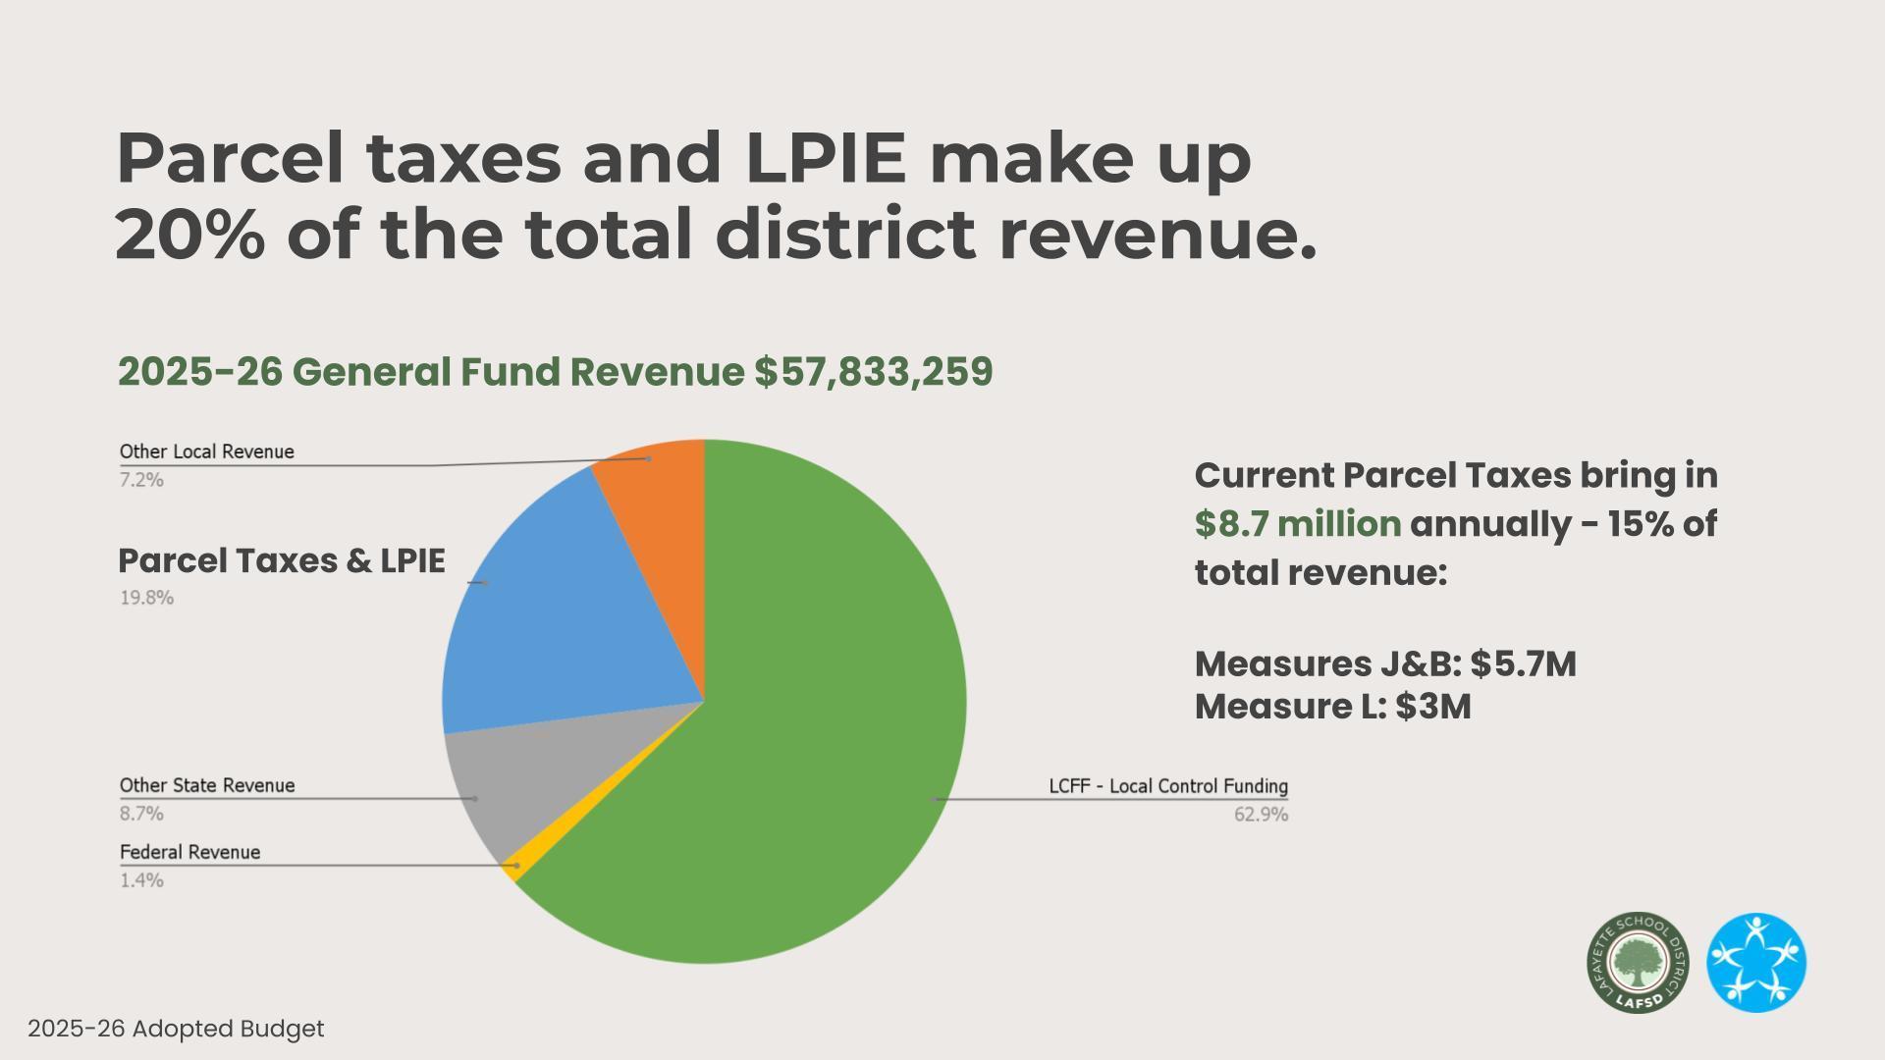
Task: Click the Measures J&B: $5.7M line
Action: coord(1384,664)
